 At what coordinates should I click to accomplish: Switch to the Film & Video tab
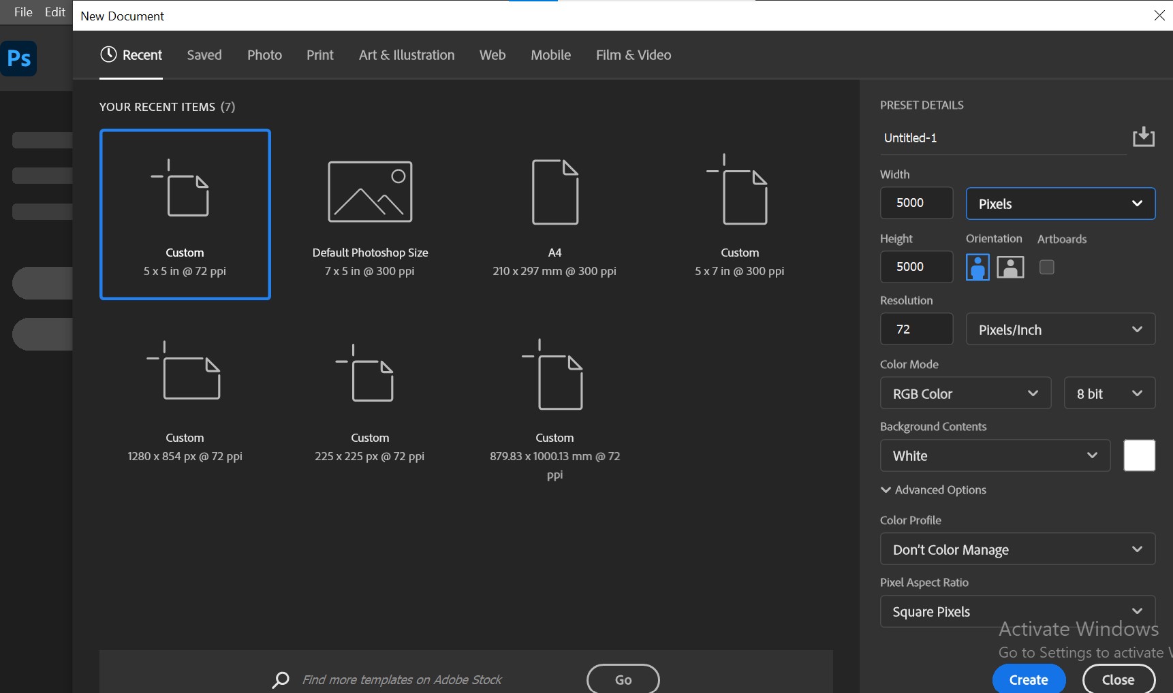coord(634,55)
